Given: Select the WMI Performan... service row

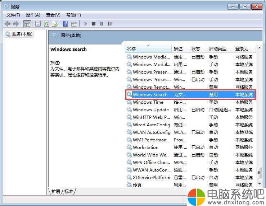Looking at the screenshot, I should click(x=190, y=140).
